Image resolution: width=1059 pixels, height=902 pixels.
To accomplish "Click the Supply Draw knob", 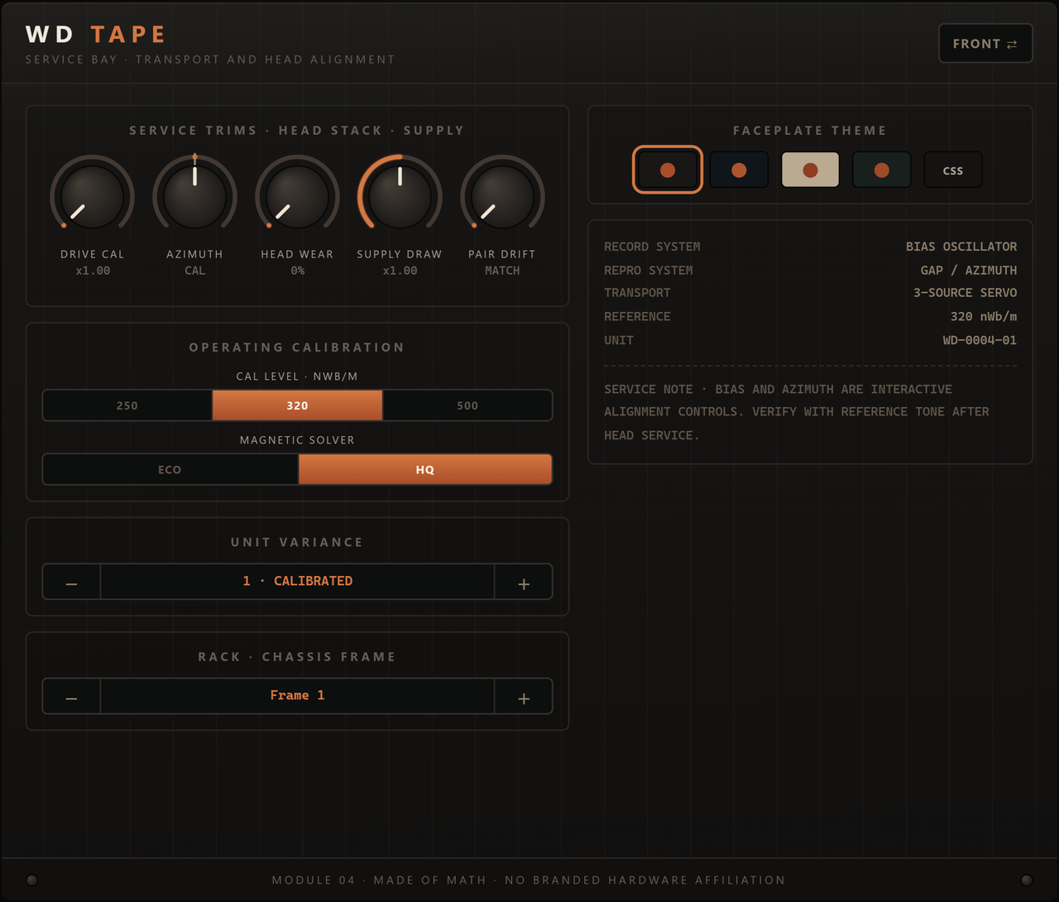I will coord(400,197).
